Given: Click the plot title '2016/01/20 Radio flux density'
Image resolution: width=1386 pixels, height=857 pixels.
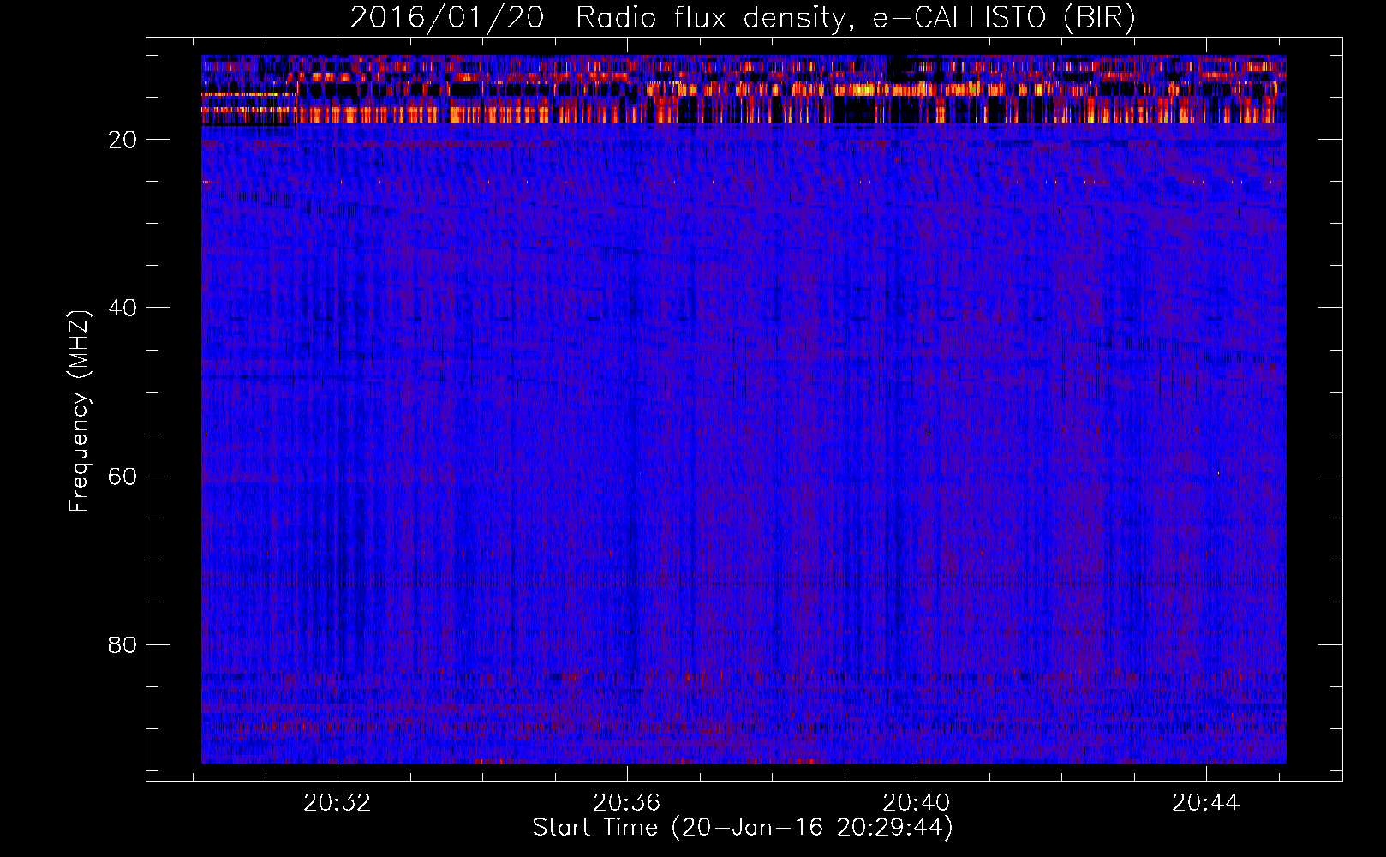Looking at the screenshot, I should [x=743, y=18].
